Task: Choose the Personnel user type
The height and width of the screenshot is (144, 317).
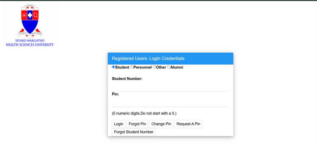Action: (132, 67)
